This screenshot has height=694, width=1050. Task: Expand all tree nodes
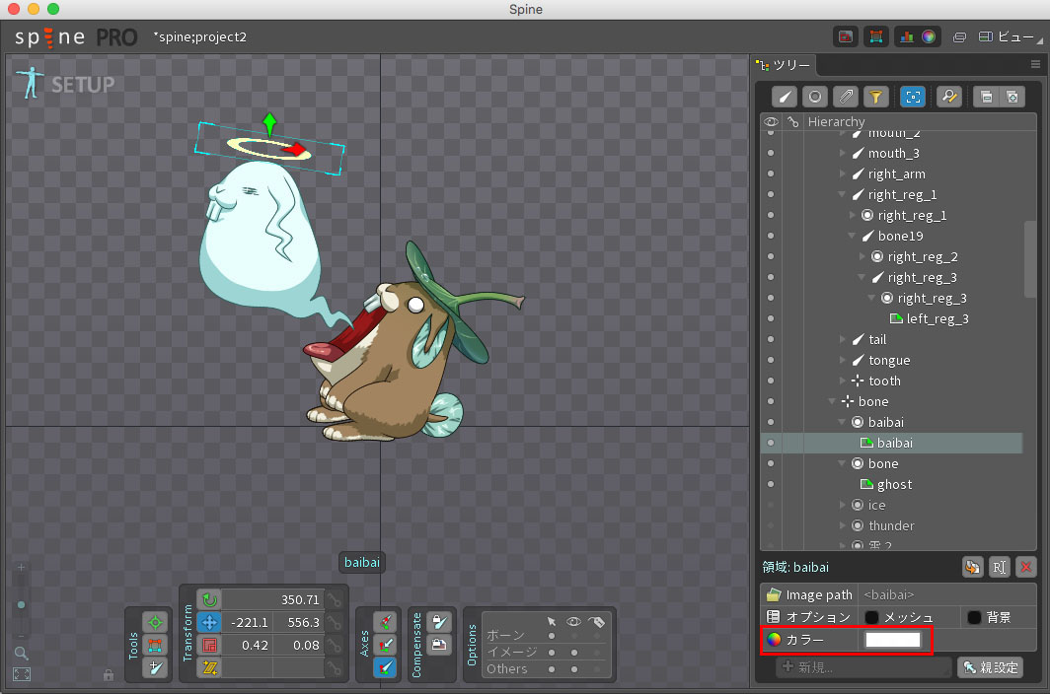[x=1012, y=97]
